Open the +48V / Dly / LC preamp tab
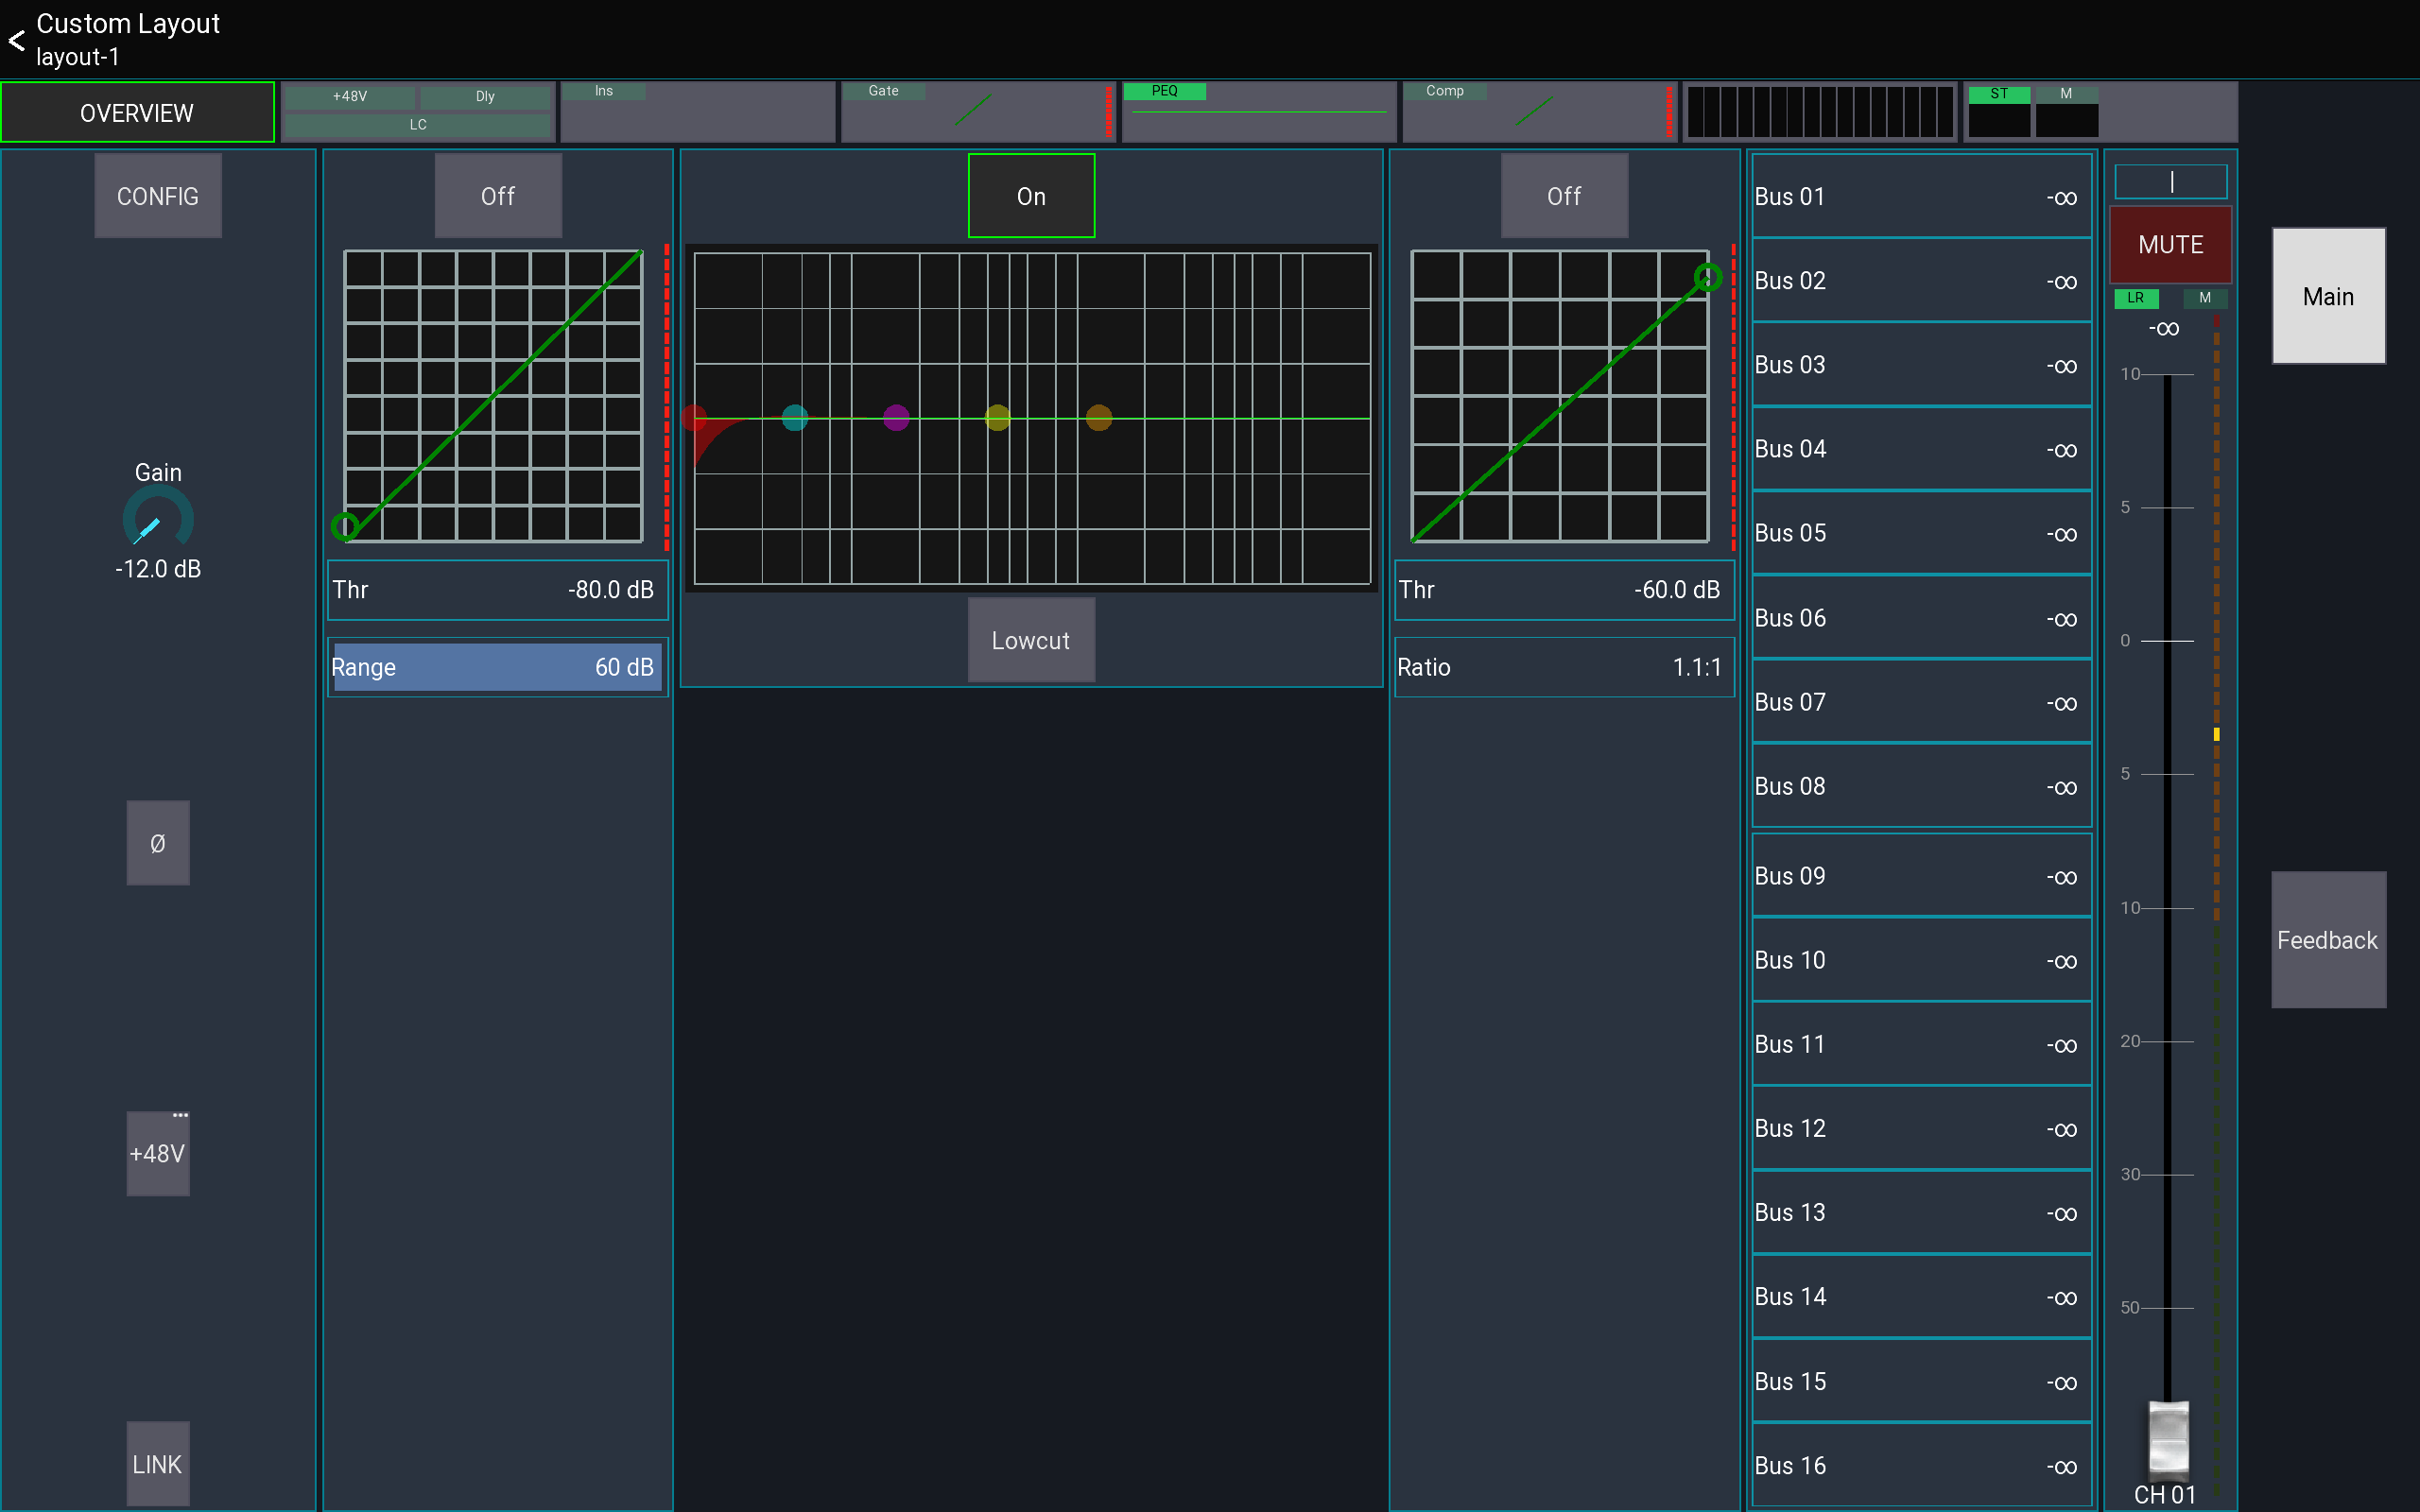Viewport: 2420px width, 1512px height. click(417, 112)
